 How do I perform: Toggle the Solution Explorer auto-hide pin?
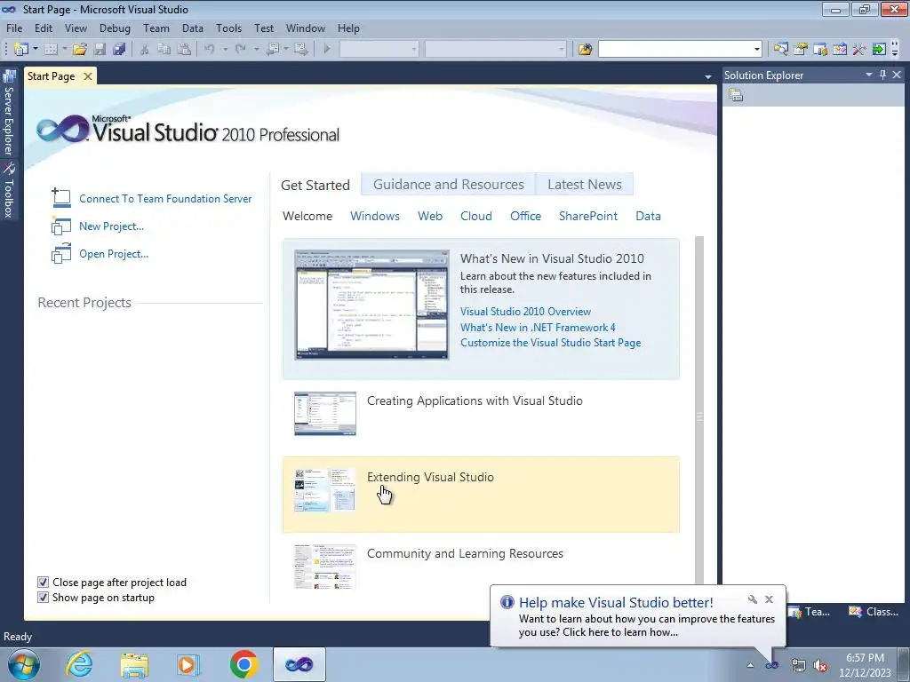[882, 75]
